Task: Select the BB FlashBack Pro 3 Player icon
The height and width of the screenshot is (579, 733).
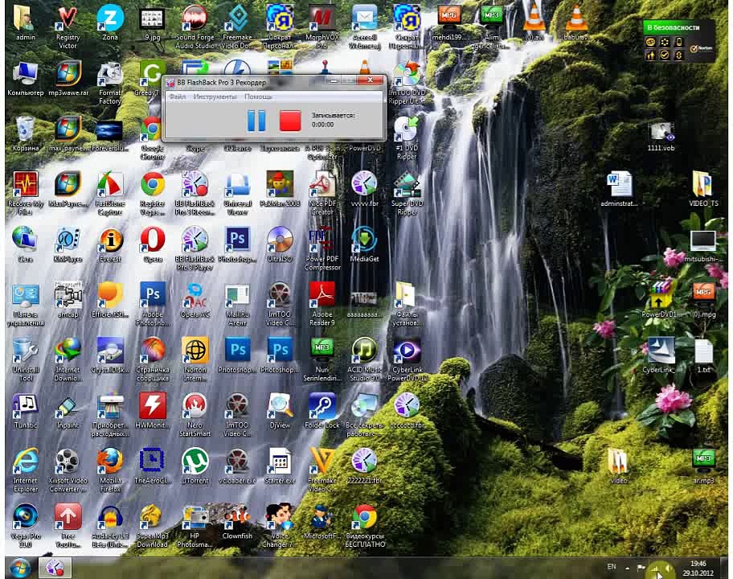Action: coord(195,248)
